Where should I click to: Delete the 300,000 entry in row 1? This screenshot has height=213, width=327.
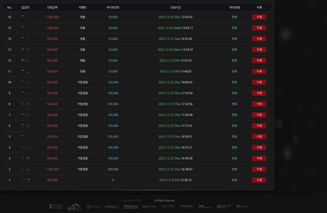(x=259, y=180)
